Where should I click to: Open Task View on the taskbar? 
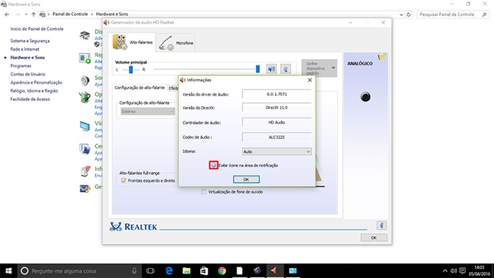tap(150, 271)
